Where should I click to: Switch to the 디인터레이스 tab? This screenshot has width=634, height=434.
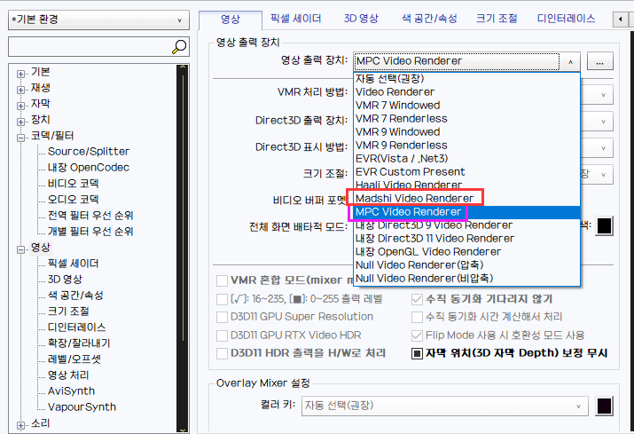tap(566, 19)
